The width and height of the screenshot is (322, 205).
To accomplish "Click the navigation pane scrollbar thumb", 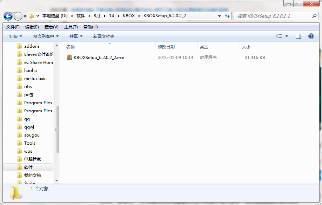I will click(x=56, y=130).
